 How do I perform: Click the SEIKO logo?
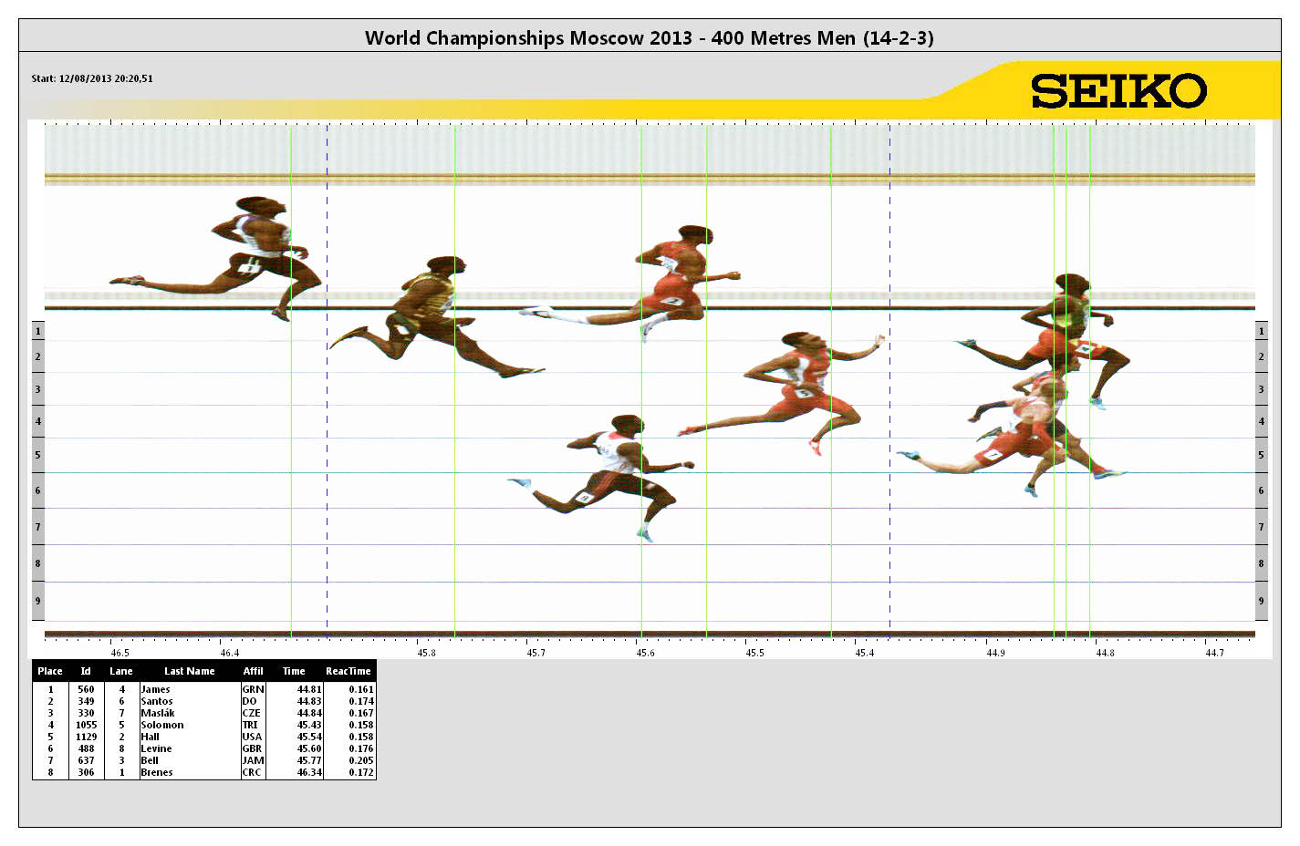pyautogui.click(x=1118, y=91)
